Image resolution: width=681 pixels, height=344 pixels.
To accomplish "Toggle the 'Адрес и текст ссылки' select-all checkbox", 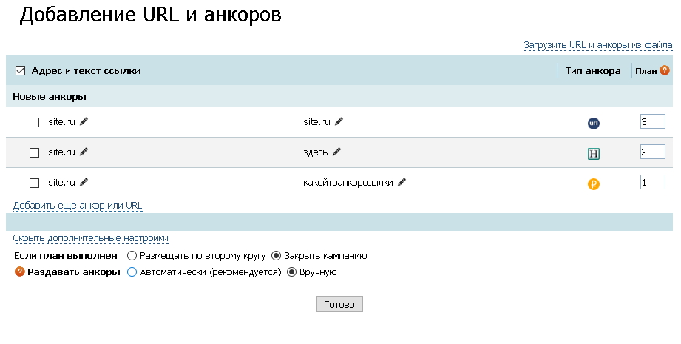I will click(x=21, y=71).
